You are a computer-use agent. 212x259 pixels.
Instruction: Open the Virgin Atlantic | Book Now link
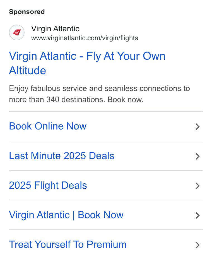[x=66, y=215]
